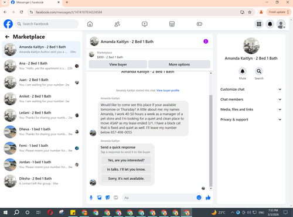Open conversation information purple icon

[x=206, y=42]
